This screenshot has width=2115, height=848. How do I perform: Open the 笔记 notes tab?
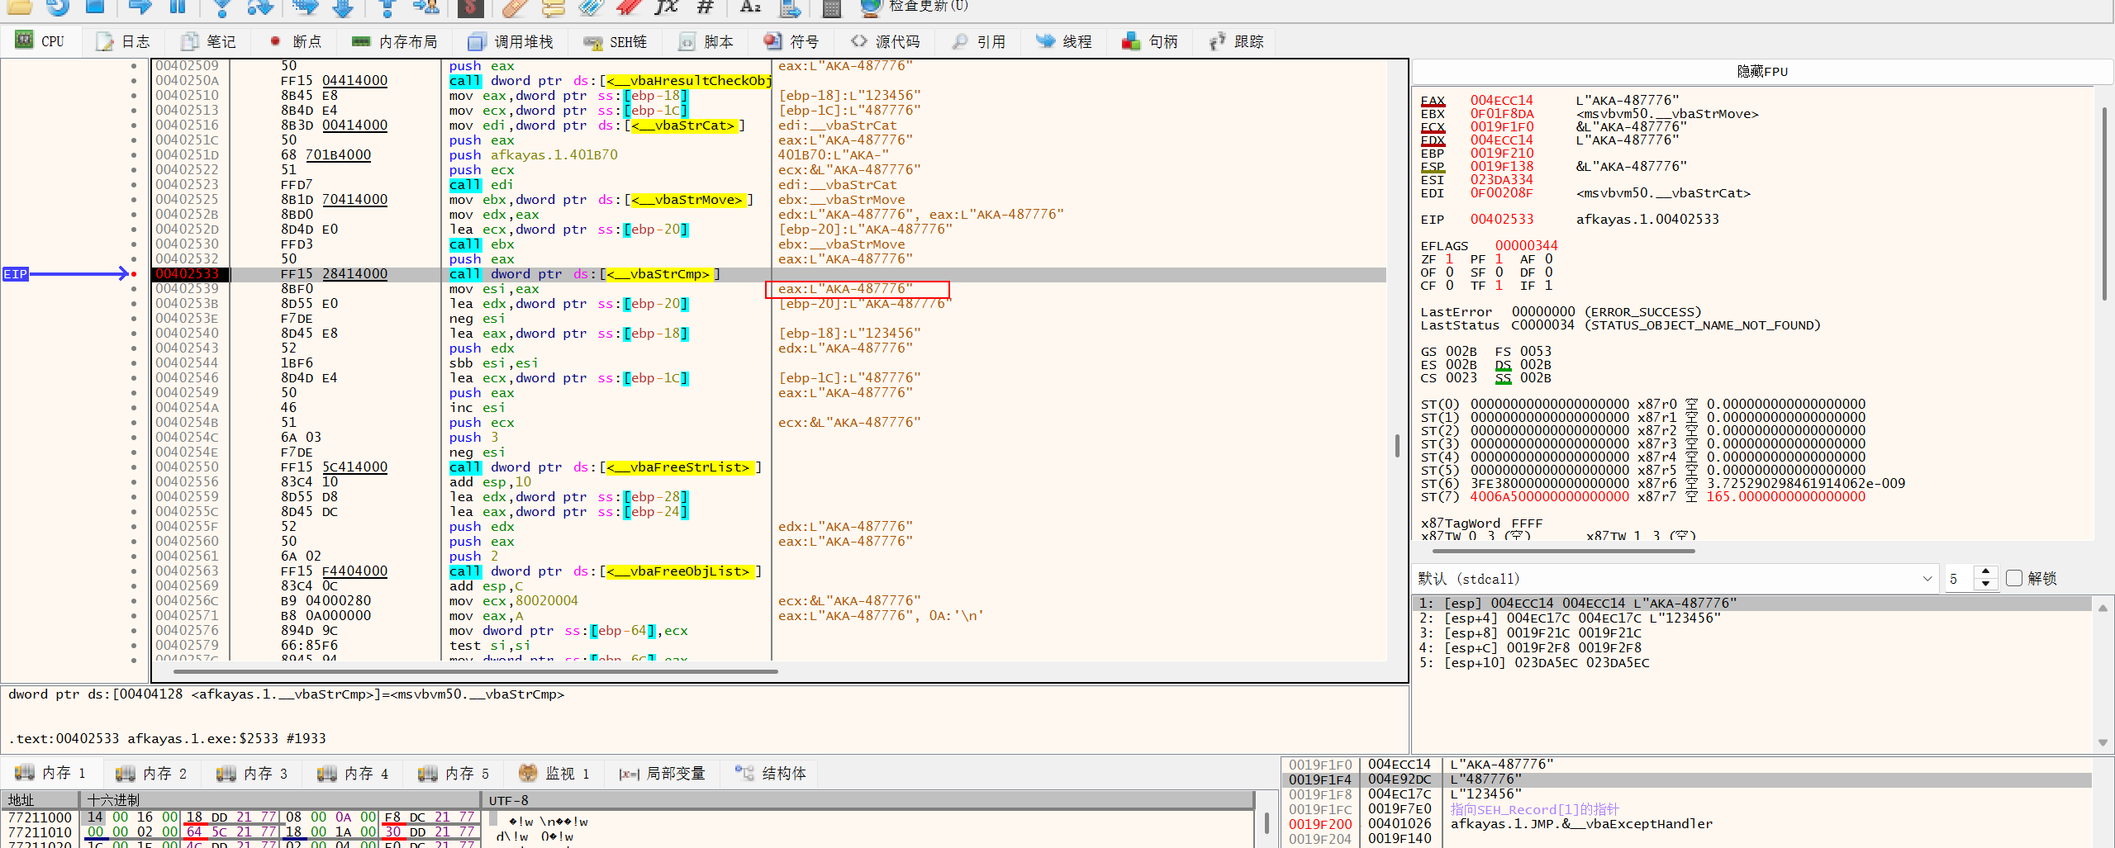(x=209, y=41)
